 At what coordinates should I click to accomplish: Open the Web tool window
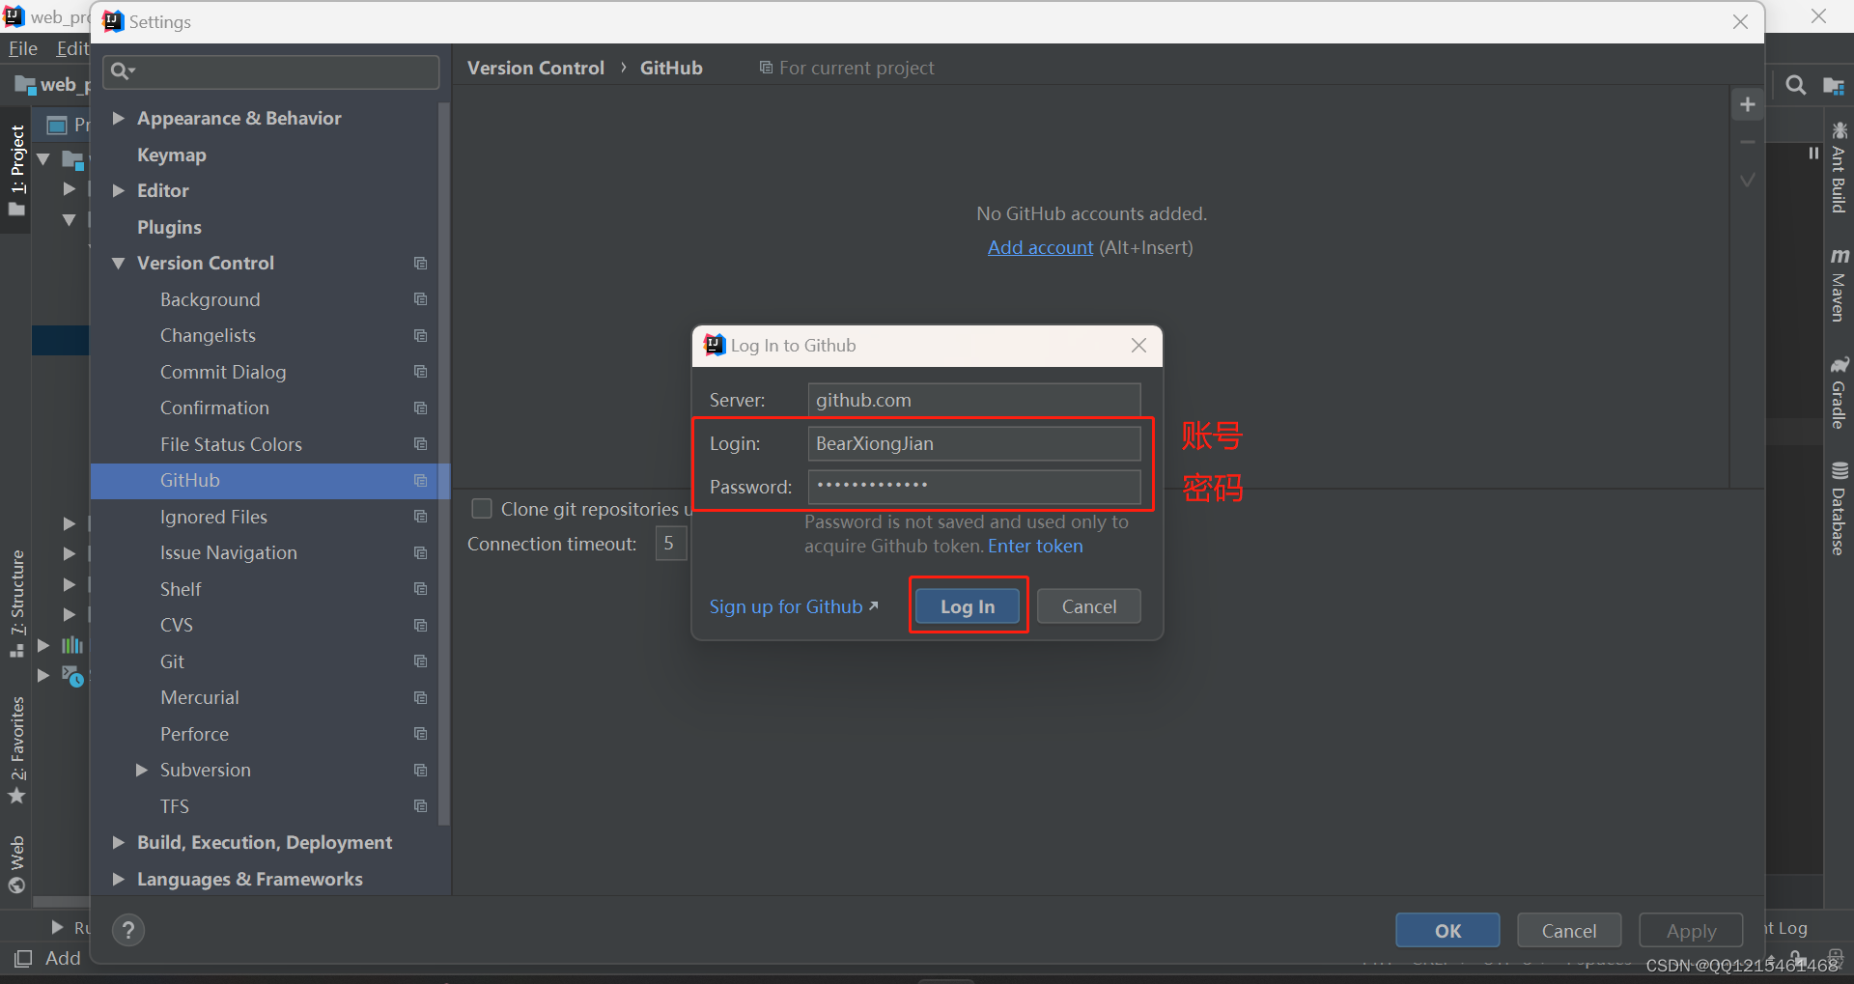(17, 864)
